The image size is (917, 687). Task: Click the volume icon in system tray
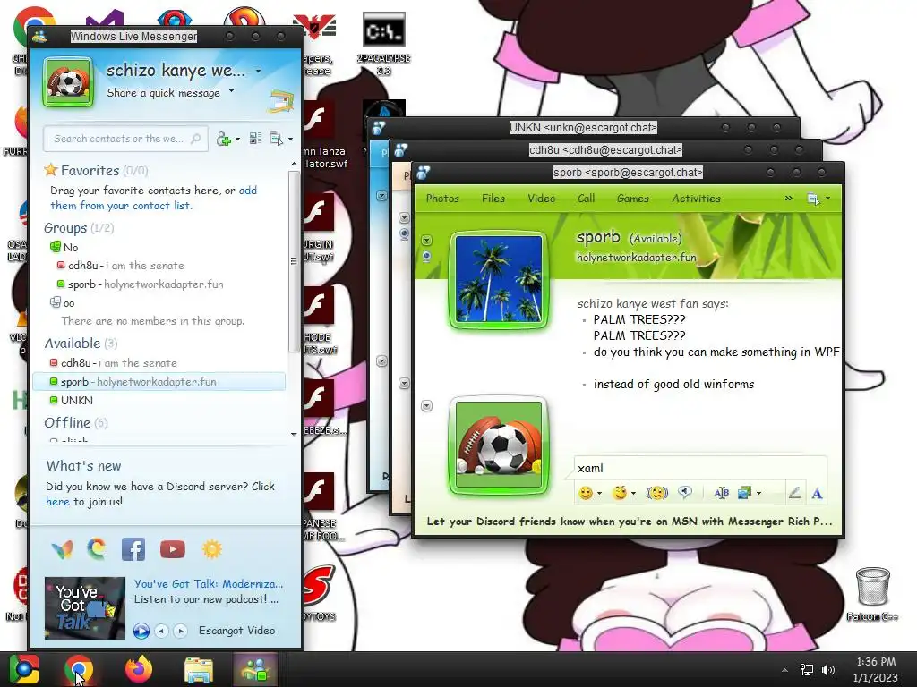point(828,669)
